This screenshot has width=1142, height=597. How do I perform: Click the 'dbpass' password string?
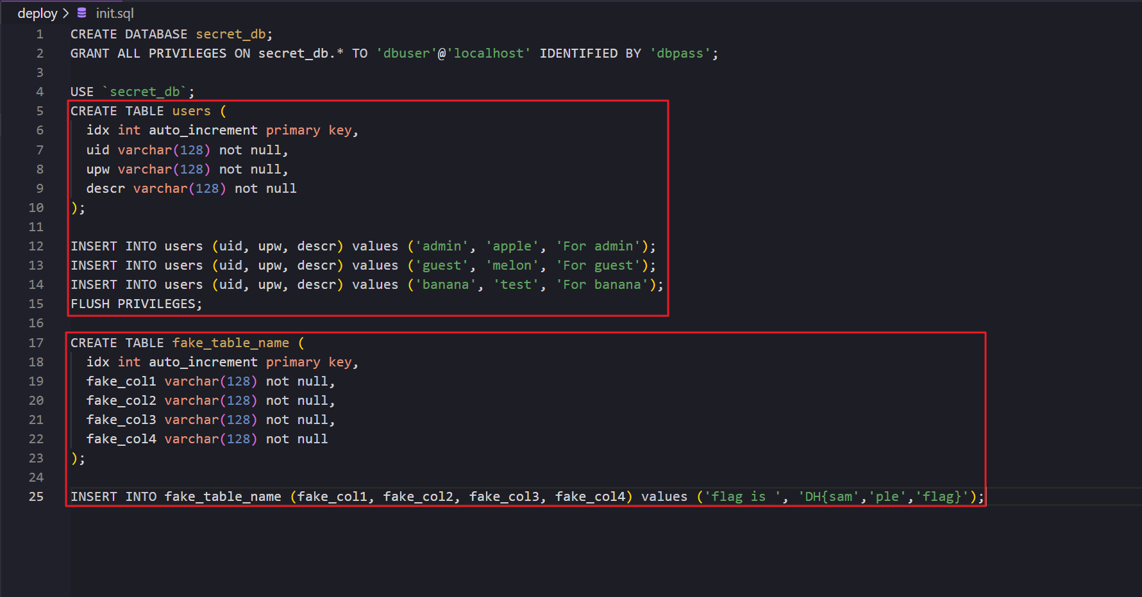click(x=680, y=53)
